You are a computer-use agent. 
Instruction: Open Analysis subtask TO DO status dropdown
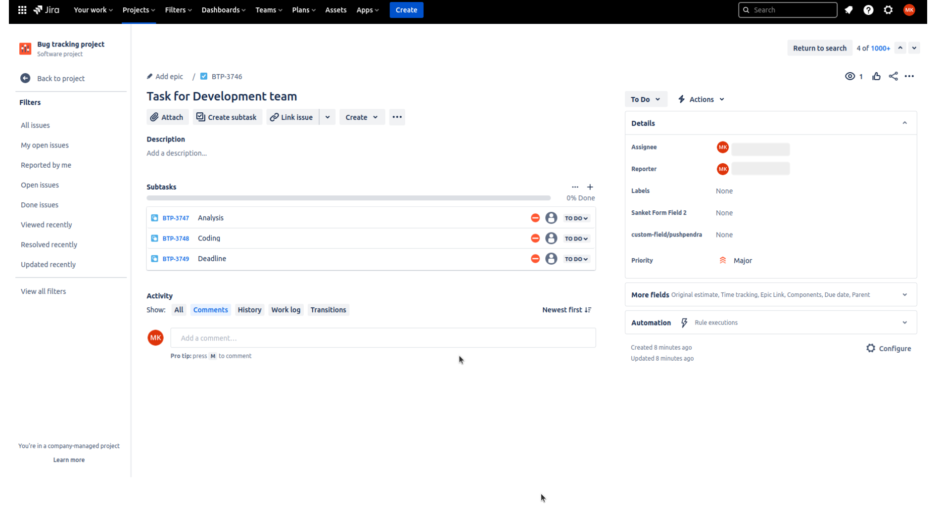click(x=576, y=218)
